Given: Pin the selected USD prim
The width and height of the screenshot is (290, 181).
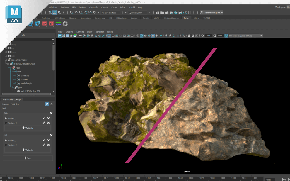Looking at the screenshot, I should 47,104.
